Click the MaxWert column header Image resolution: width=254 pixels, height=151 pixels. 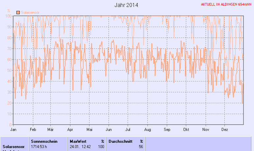pyautogui.click(x=77, y=141)
